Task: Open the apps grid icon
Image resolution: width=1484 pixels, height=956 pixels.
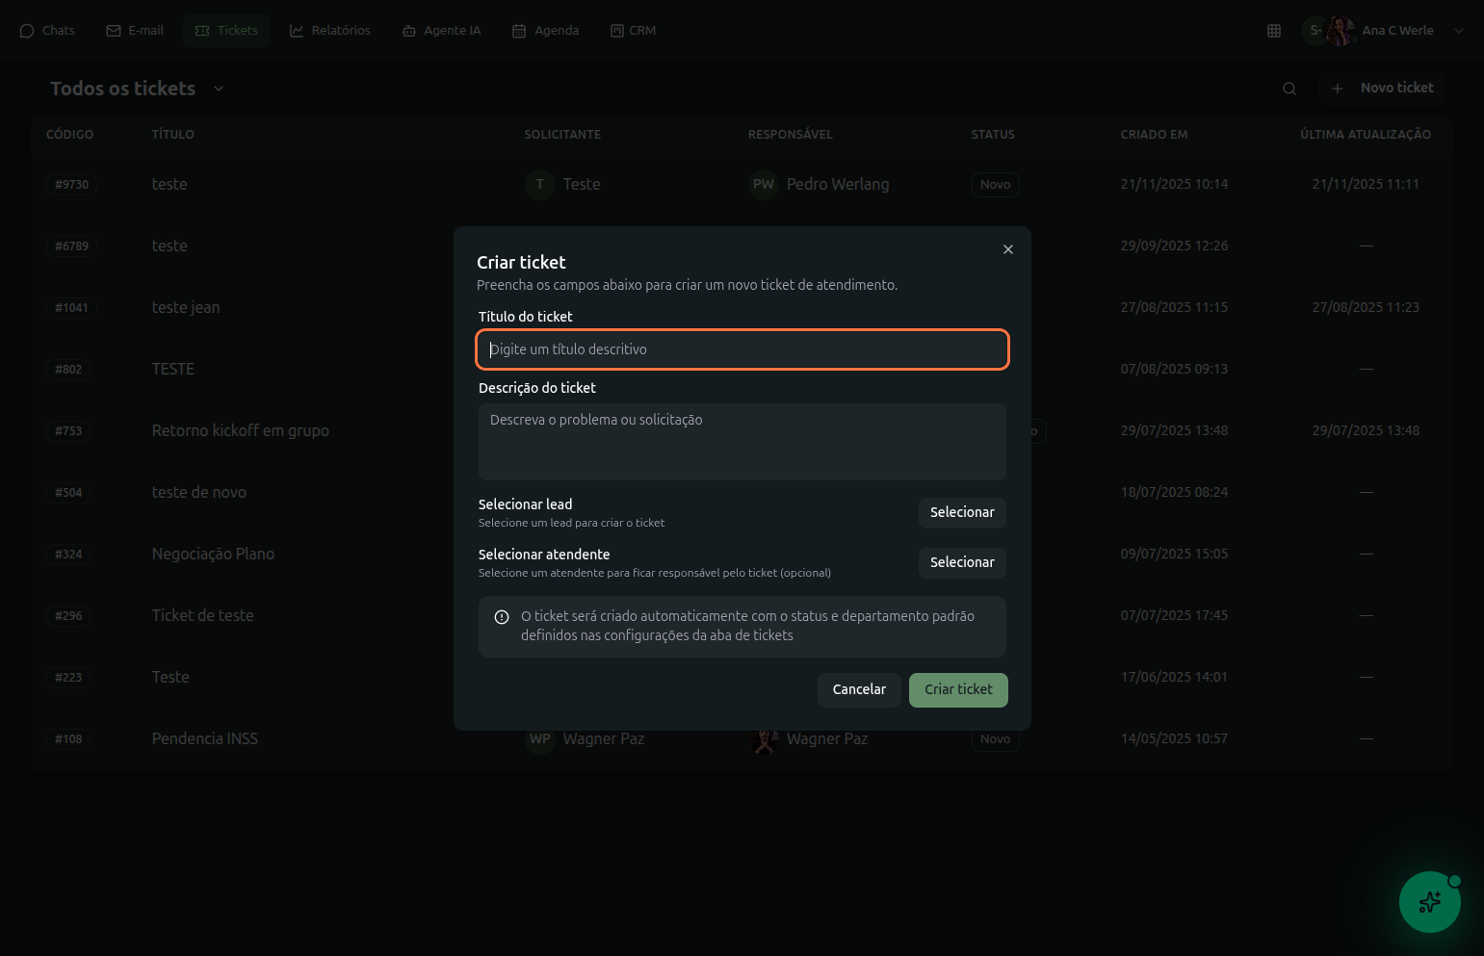Action: point(1273,31)
